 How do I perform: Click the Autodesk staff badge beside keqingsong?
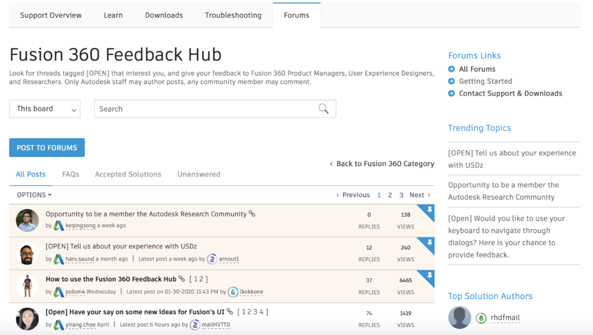[x=59, y=226]
